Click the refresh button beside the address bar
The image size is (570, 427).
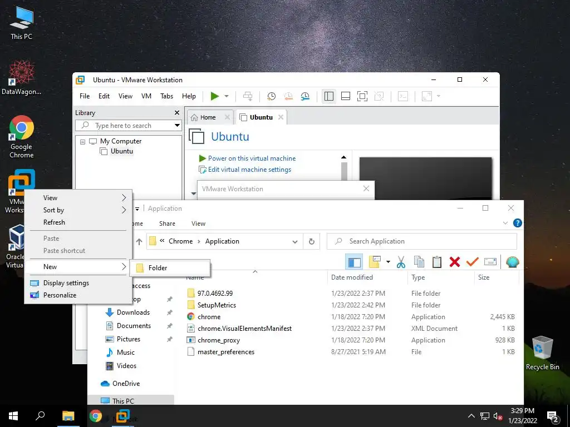312,241
